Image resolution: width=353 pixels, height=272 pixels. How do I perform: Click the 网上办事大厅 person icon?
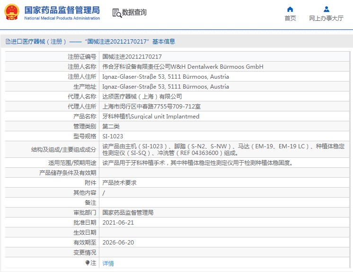pyautogui.click(x=326, y=9)
